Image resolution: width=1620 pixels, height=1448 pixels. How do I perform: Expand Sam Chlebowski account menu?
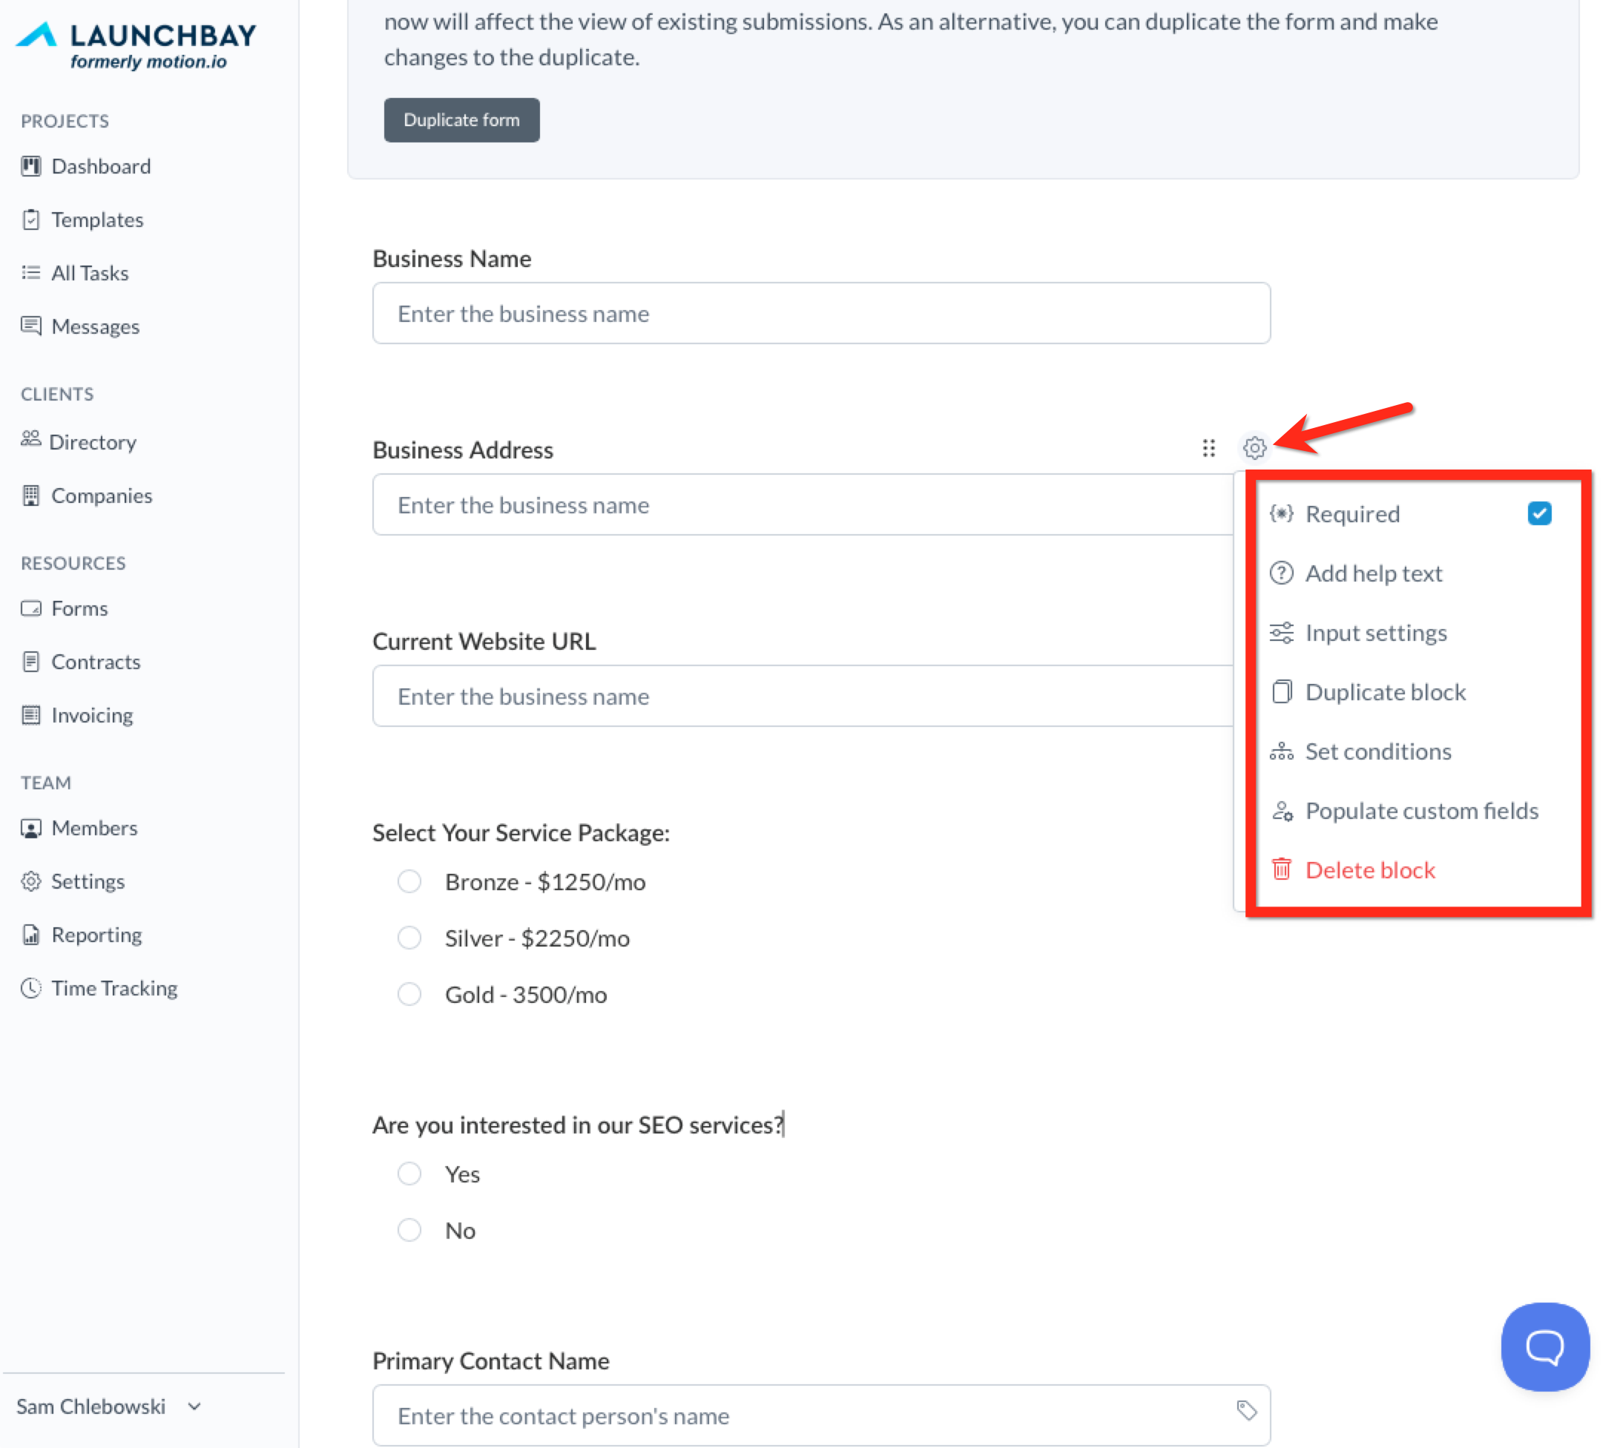pos(108,1406)
